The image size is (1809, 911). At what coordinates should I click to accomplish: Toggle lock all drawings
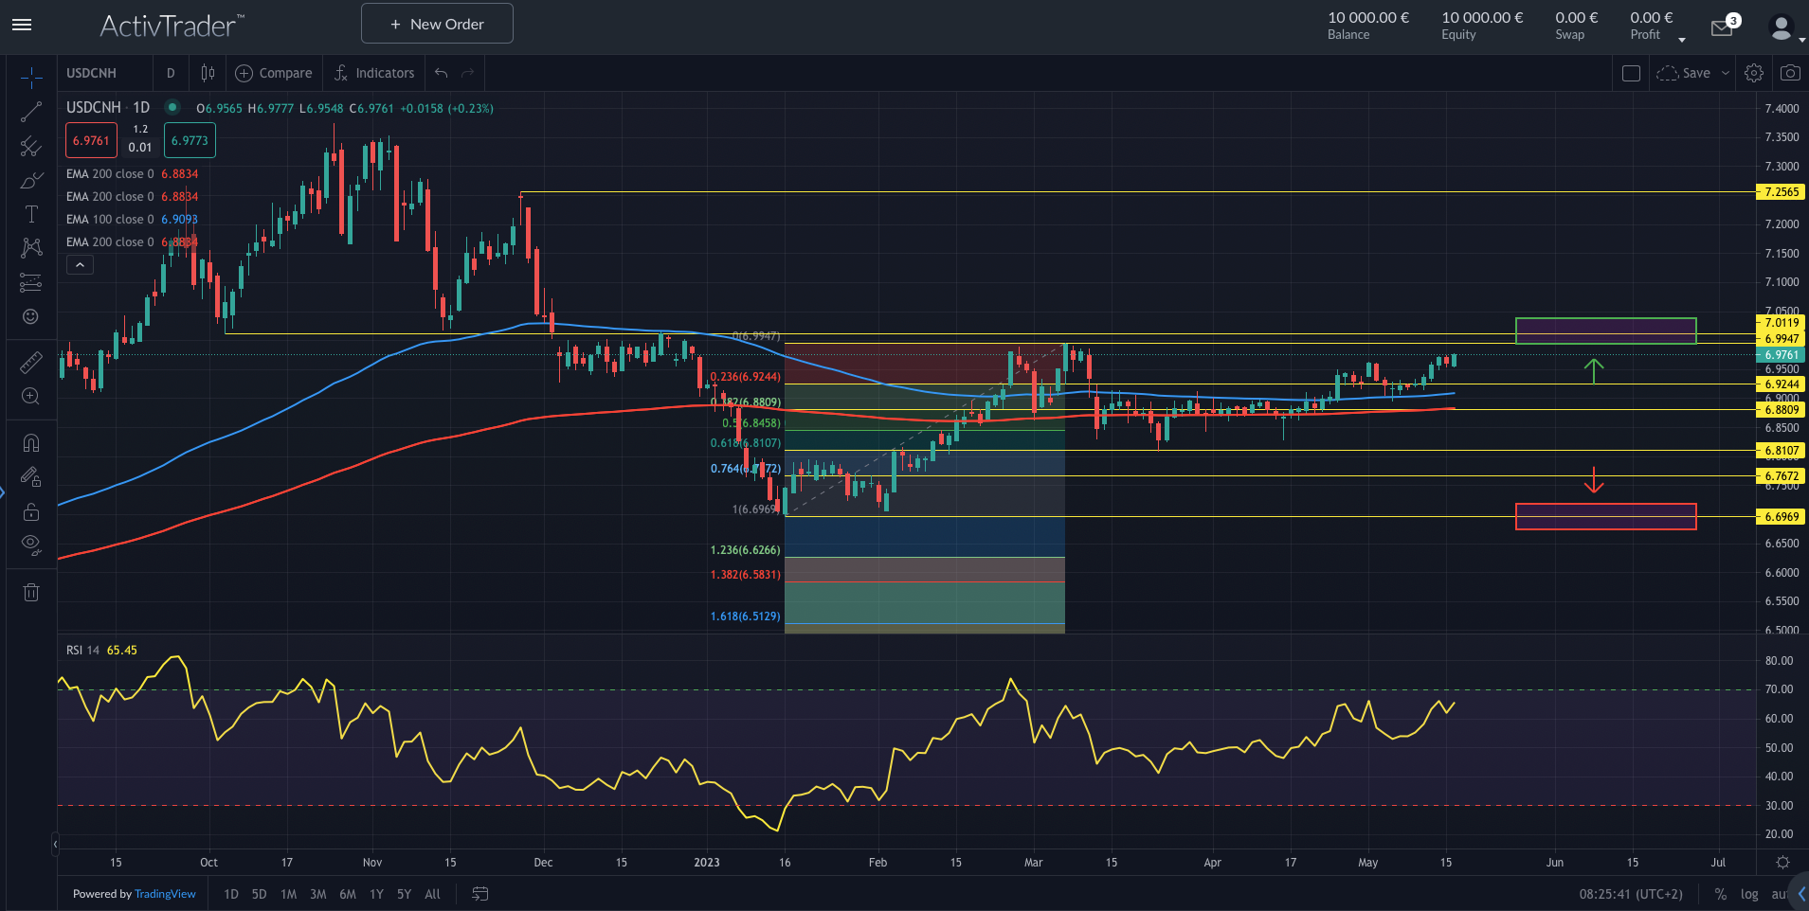point(31,511)
